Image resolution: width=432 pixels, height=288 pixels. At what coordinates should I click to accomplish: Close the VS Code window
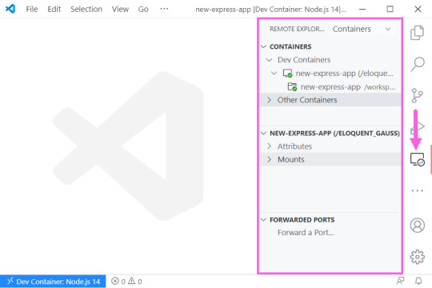pos(418,9)
